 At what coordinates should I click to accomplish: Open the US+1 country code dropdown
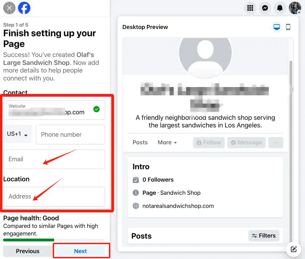coord(17,134)
